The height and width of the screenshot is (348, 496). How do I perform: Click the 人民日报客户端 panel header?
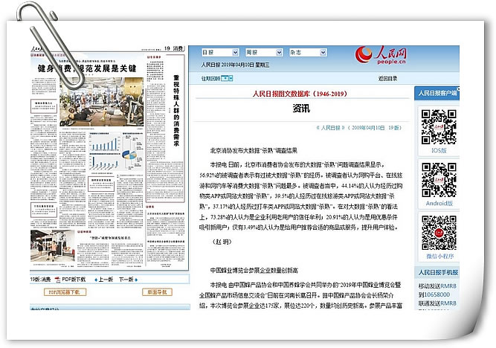click(x=437, y=93)
